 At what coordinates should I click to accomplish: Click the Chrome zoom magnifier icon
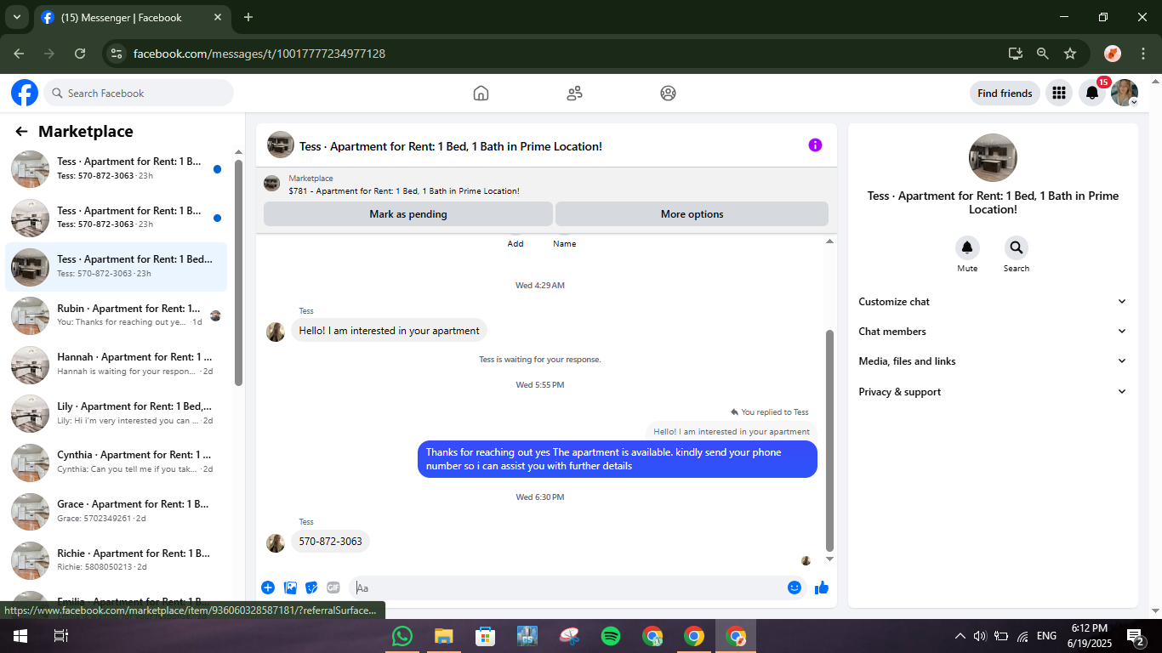coord(1043,54)
